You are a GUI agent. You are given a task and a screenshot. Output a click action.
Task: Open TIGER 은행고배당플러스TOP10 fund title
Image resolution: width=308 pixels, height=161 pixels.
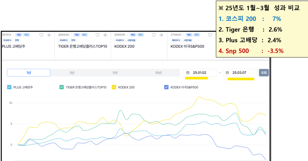[x=83, y=46]
